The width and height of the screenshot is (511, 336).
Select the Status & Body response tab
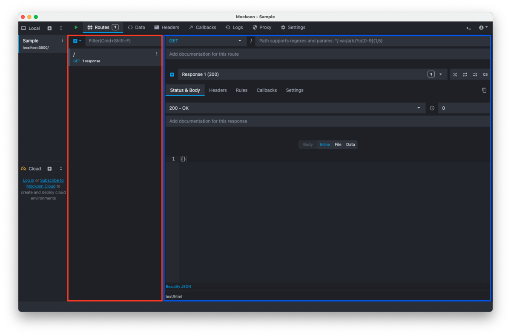click(x=185, y=90)
